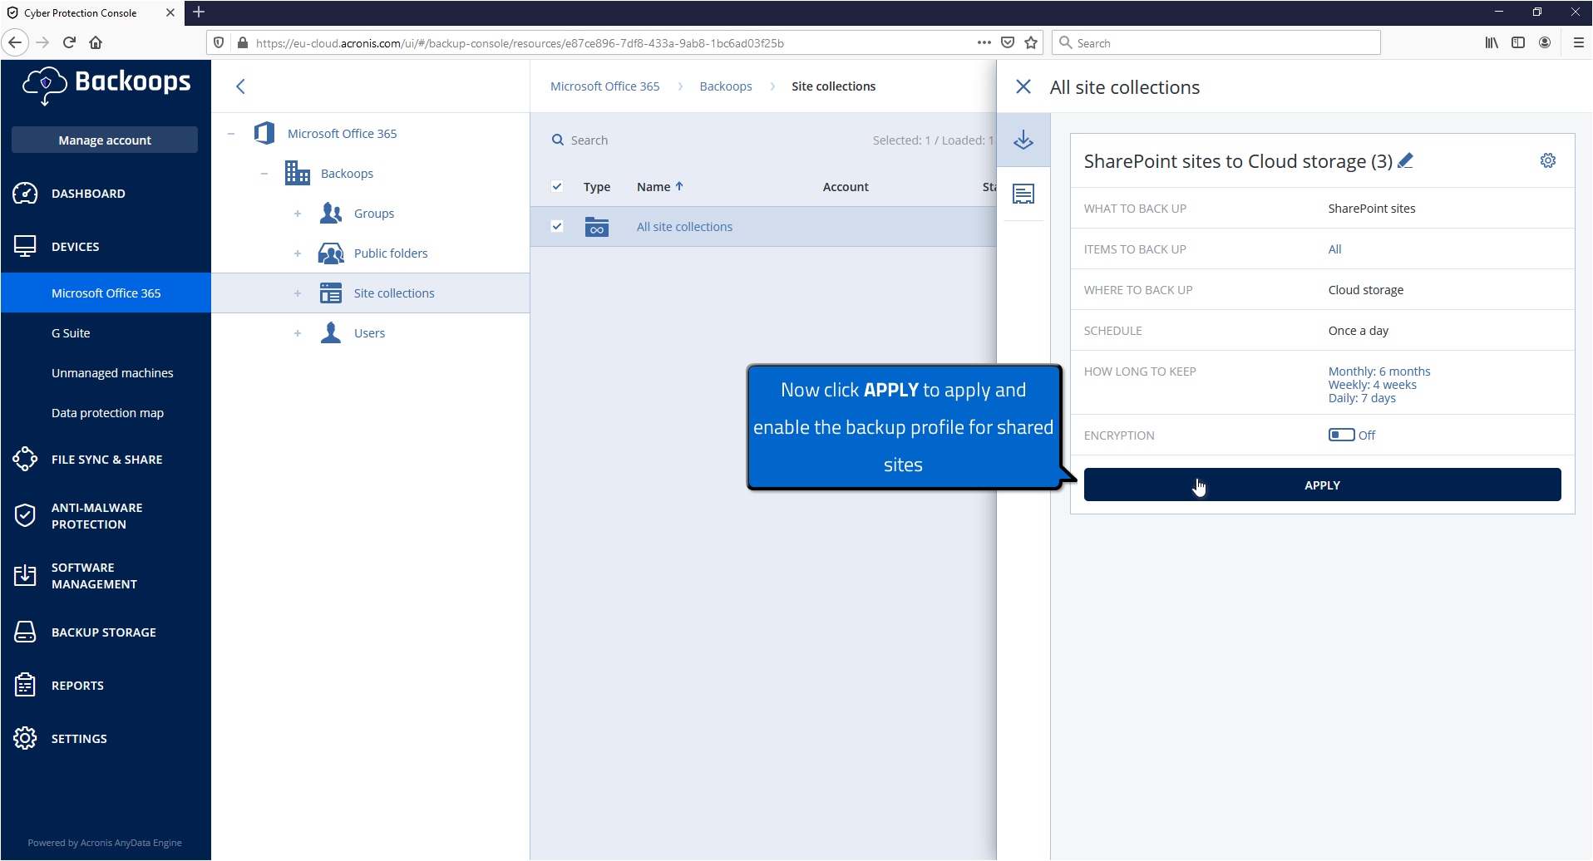Click the Backup Storage drive icon
Viewport: 1593px width, 861px height.
click(25, 632)
